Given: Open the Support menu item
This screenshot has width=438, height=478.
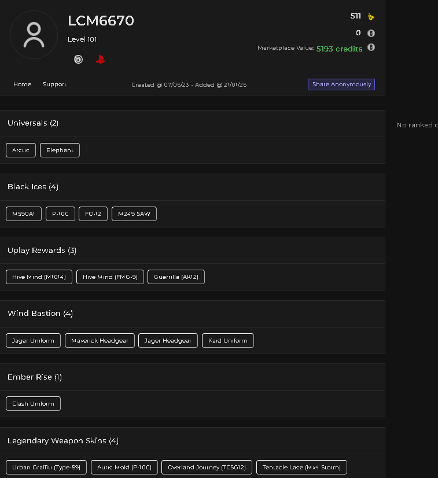Looking at the screenshot, I should click(x=54, y=84).
